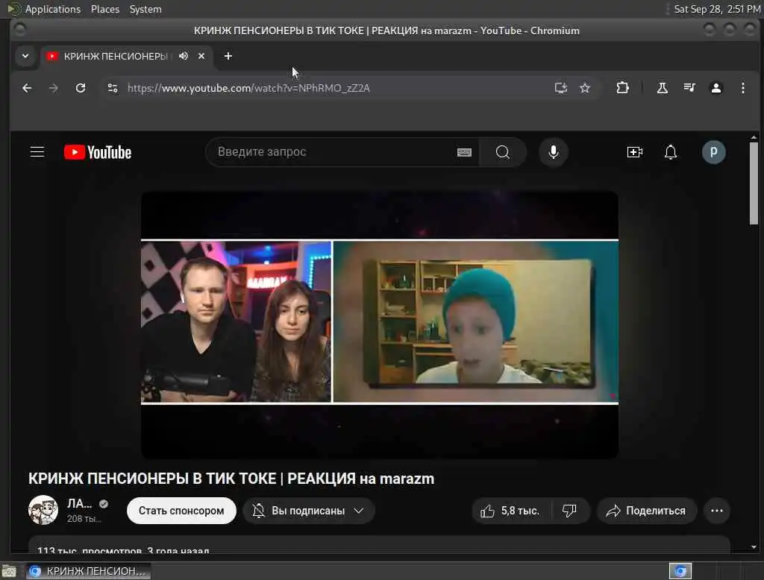Click show desktop icon in bottom panel
This screenshot has width=764, height=580.
click(x=9, y=571)
